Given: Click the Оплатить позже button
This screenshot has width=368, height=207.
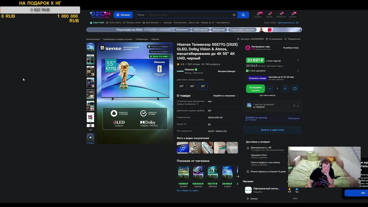Looking at the screenshot, I should point(257,78).
